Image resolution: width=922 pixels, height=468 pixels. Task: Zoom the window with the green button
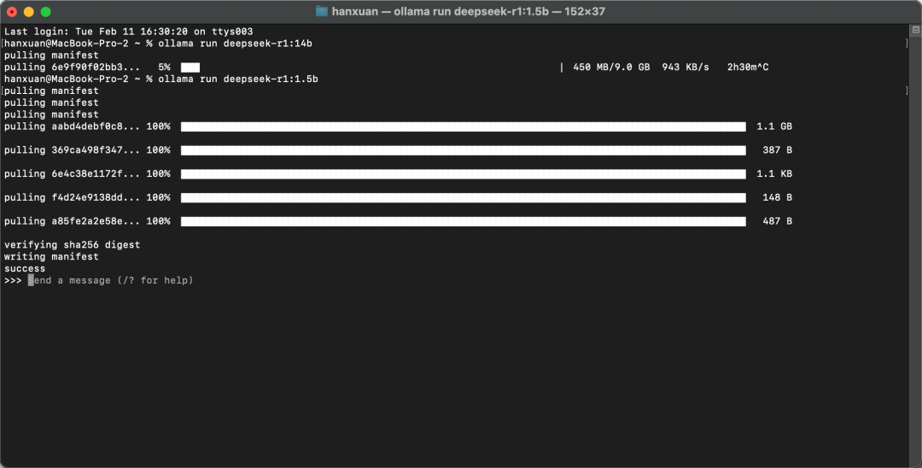pos(45,11)
